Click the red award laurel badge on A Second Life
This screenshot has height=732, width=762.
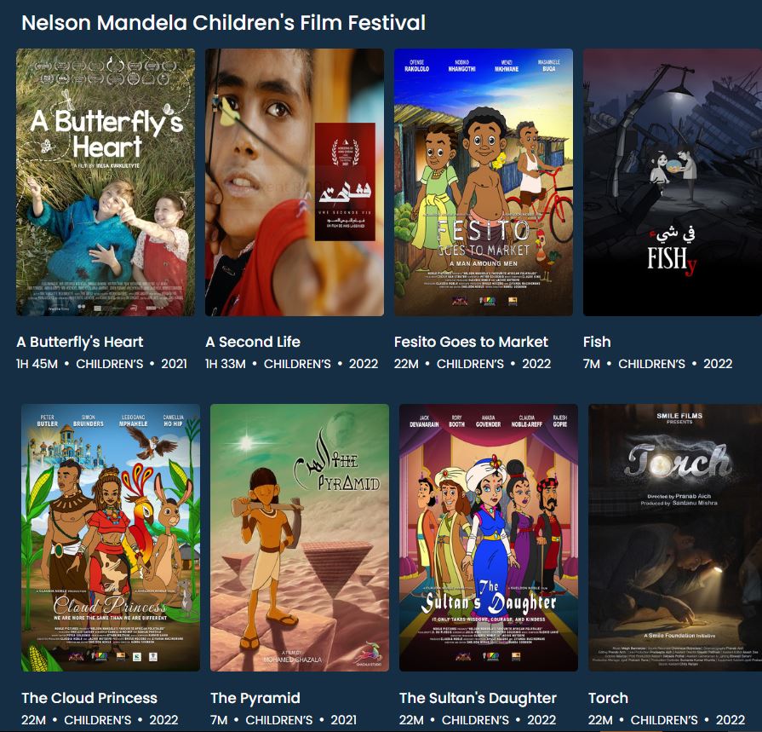pyautogui.click(x=345, y=182)
